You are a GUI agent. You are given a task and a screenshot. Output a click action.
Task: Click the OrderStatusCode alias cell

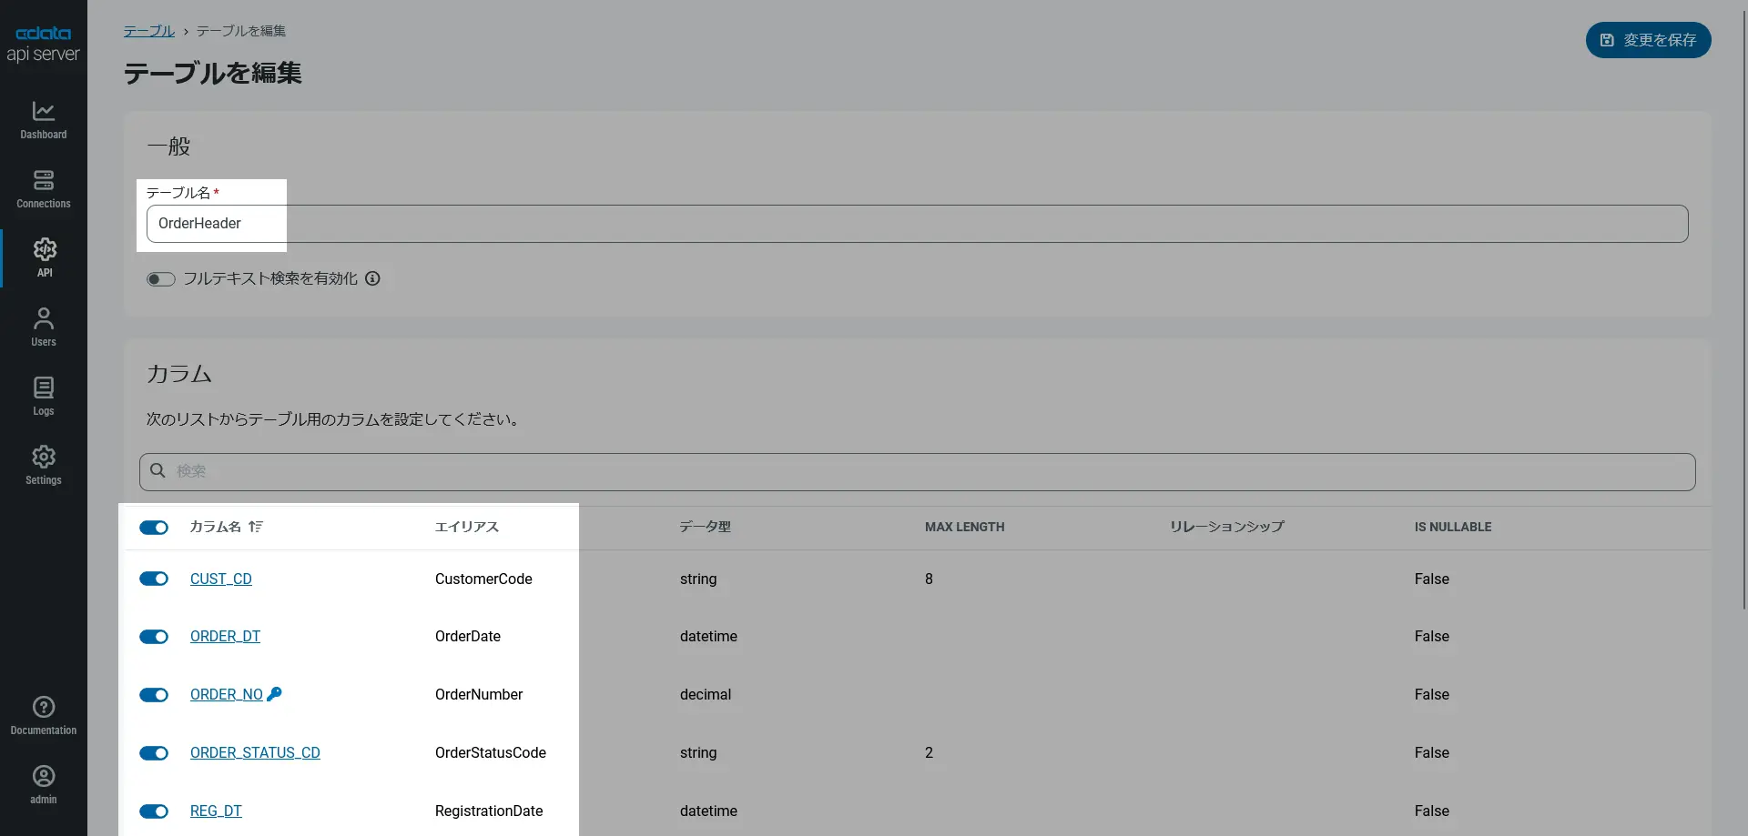point(491,752)
